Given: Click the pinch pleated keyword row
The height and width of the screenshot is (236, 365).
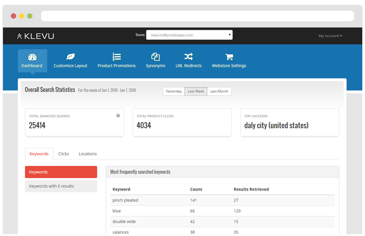Looking at the screenshot, I should coord(223,200).
